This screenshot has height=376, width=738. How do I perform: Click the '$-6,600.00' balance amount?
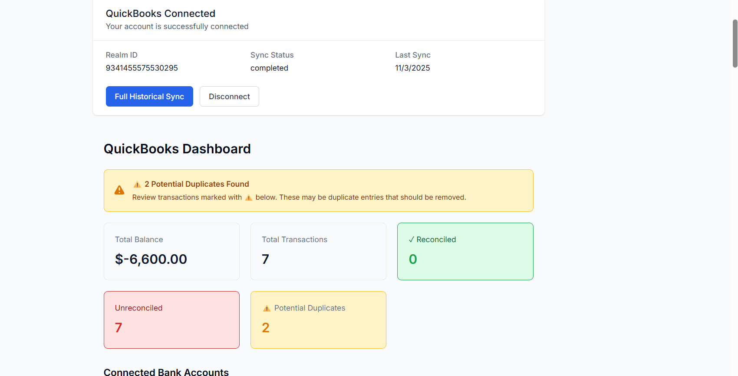click(151, 259)
